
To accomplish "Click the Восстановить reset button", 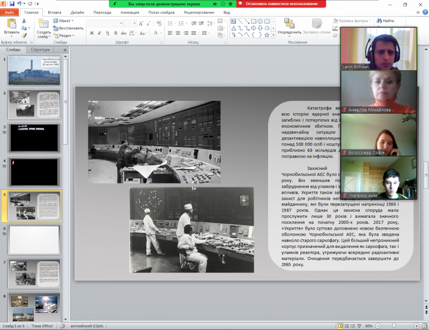I will tap(68, 28).
